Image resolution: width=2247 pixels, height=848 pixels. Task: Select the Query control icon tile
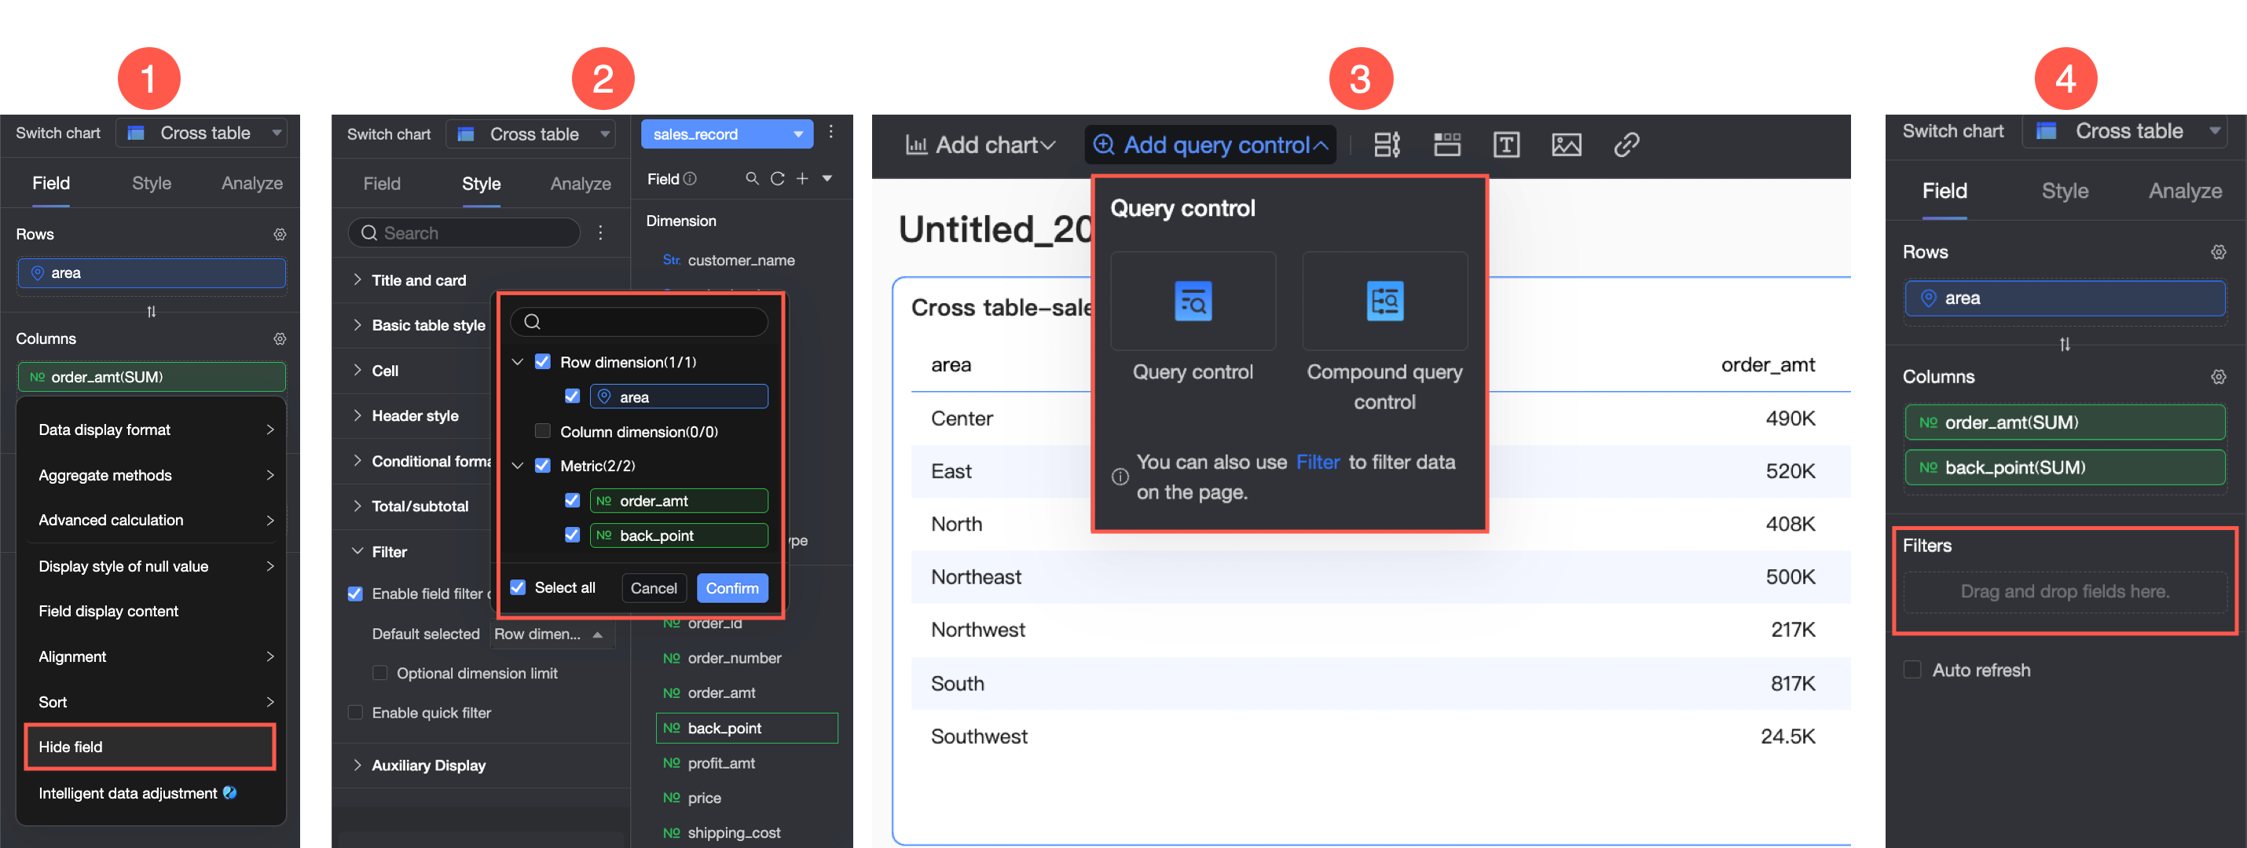click(x=1192, y=302)
